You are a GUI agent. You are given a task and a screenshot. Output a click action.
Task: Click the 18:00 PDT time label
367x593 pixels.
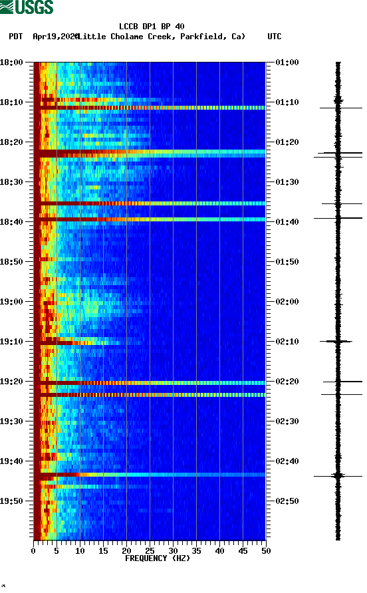11,62
